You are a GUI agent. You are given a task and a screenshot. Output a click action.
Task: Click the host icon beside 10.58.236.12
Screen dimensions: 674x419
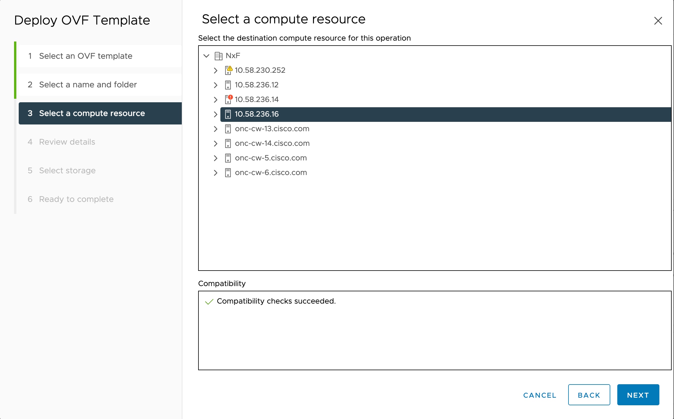click(x=228, y=85)
